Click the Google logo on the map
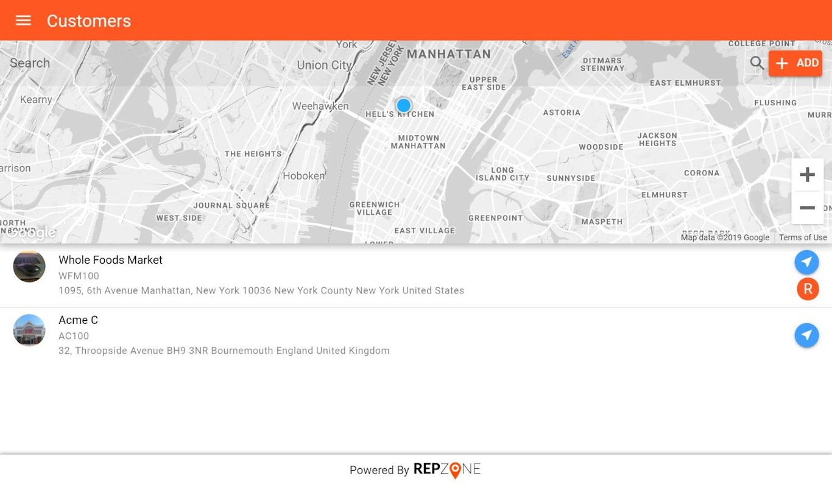Viewport: 832px width, 487px height. (30, 233)
